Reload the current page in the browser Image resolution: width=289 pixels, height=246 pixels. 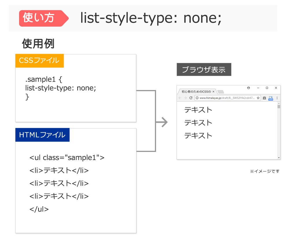point(191,98)
